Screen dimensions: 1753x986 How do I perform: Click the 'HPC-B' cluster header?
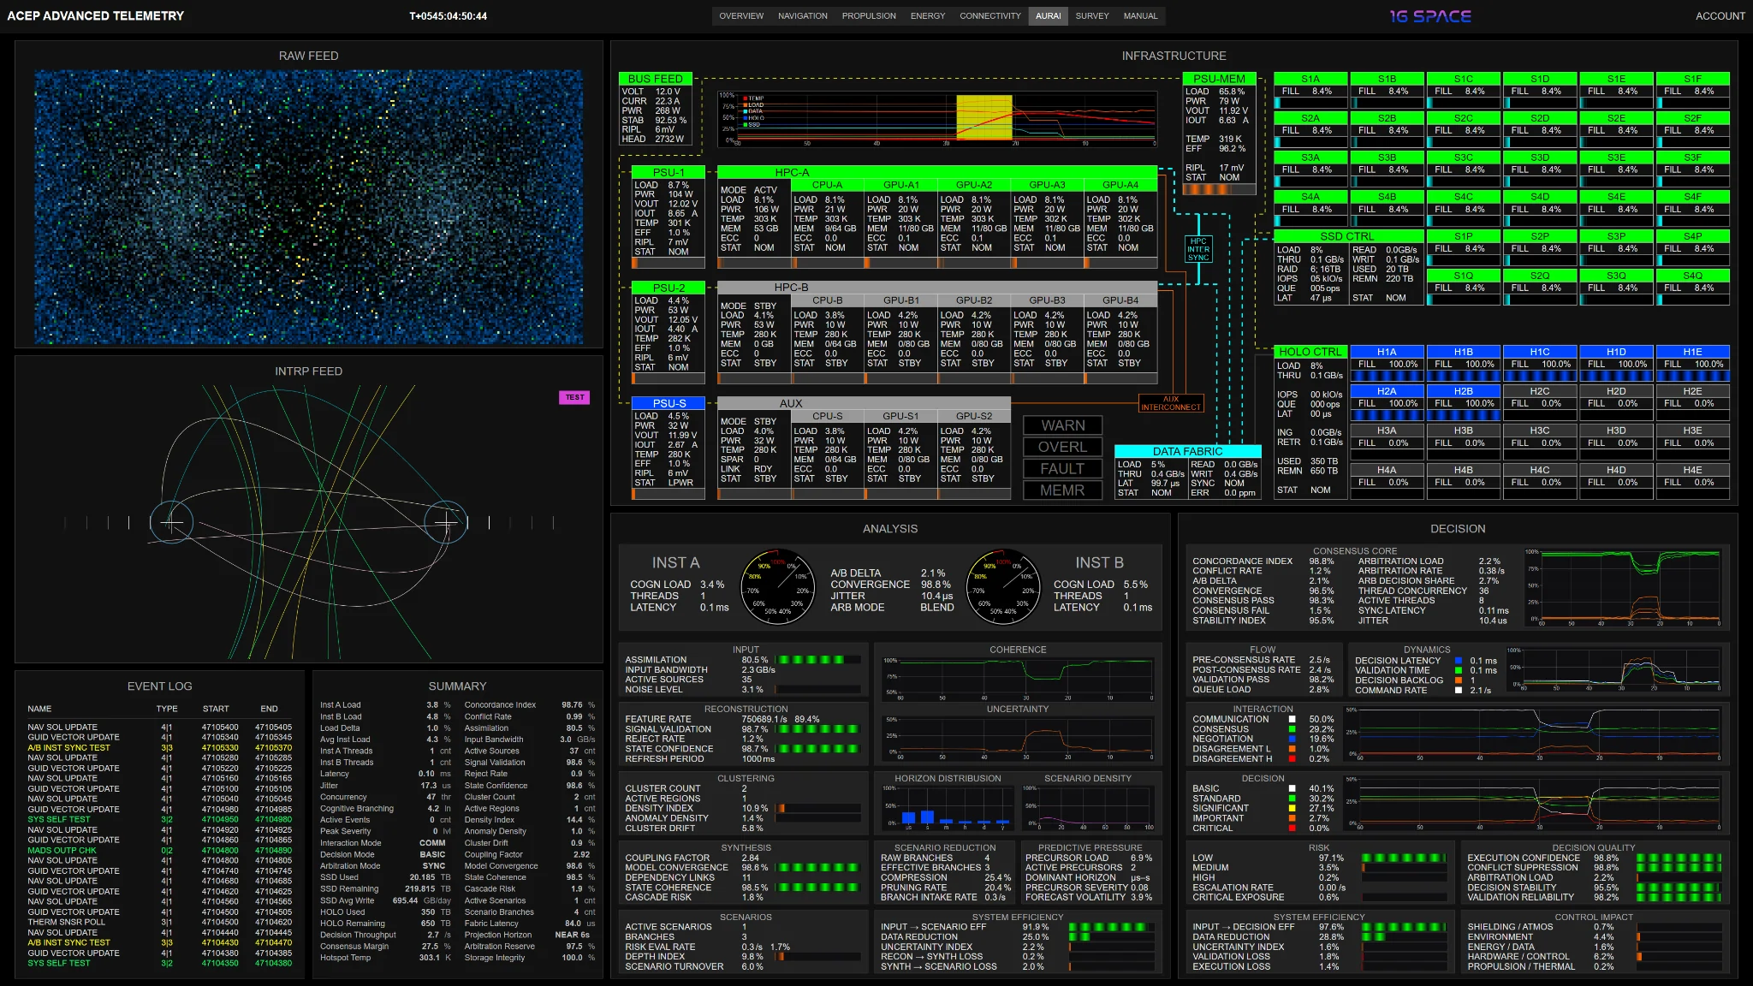[x=937, y=288]
